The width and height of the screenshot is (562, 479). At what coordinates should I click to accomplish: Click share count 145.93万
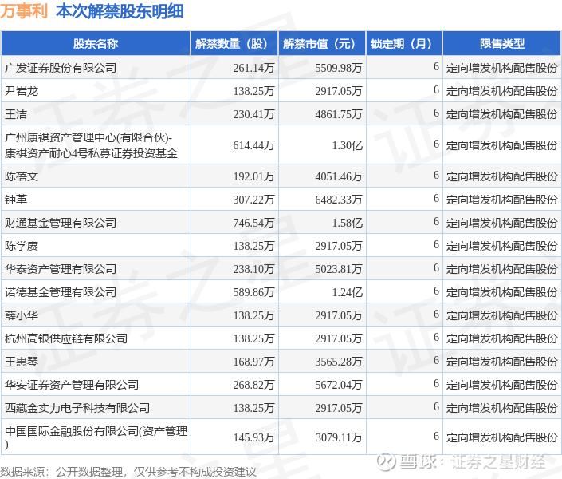(253, 437)
